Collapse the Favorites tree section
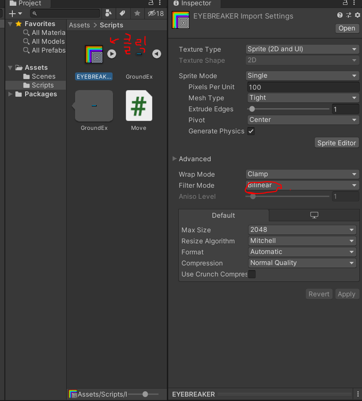Image resolution: width=362 pixels, height=401 pixels. point(10,24)
